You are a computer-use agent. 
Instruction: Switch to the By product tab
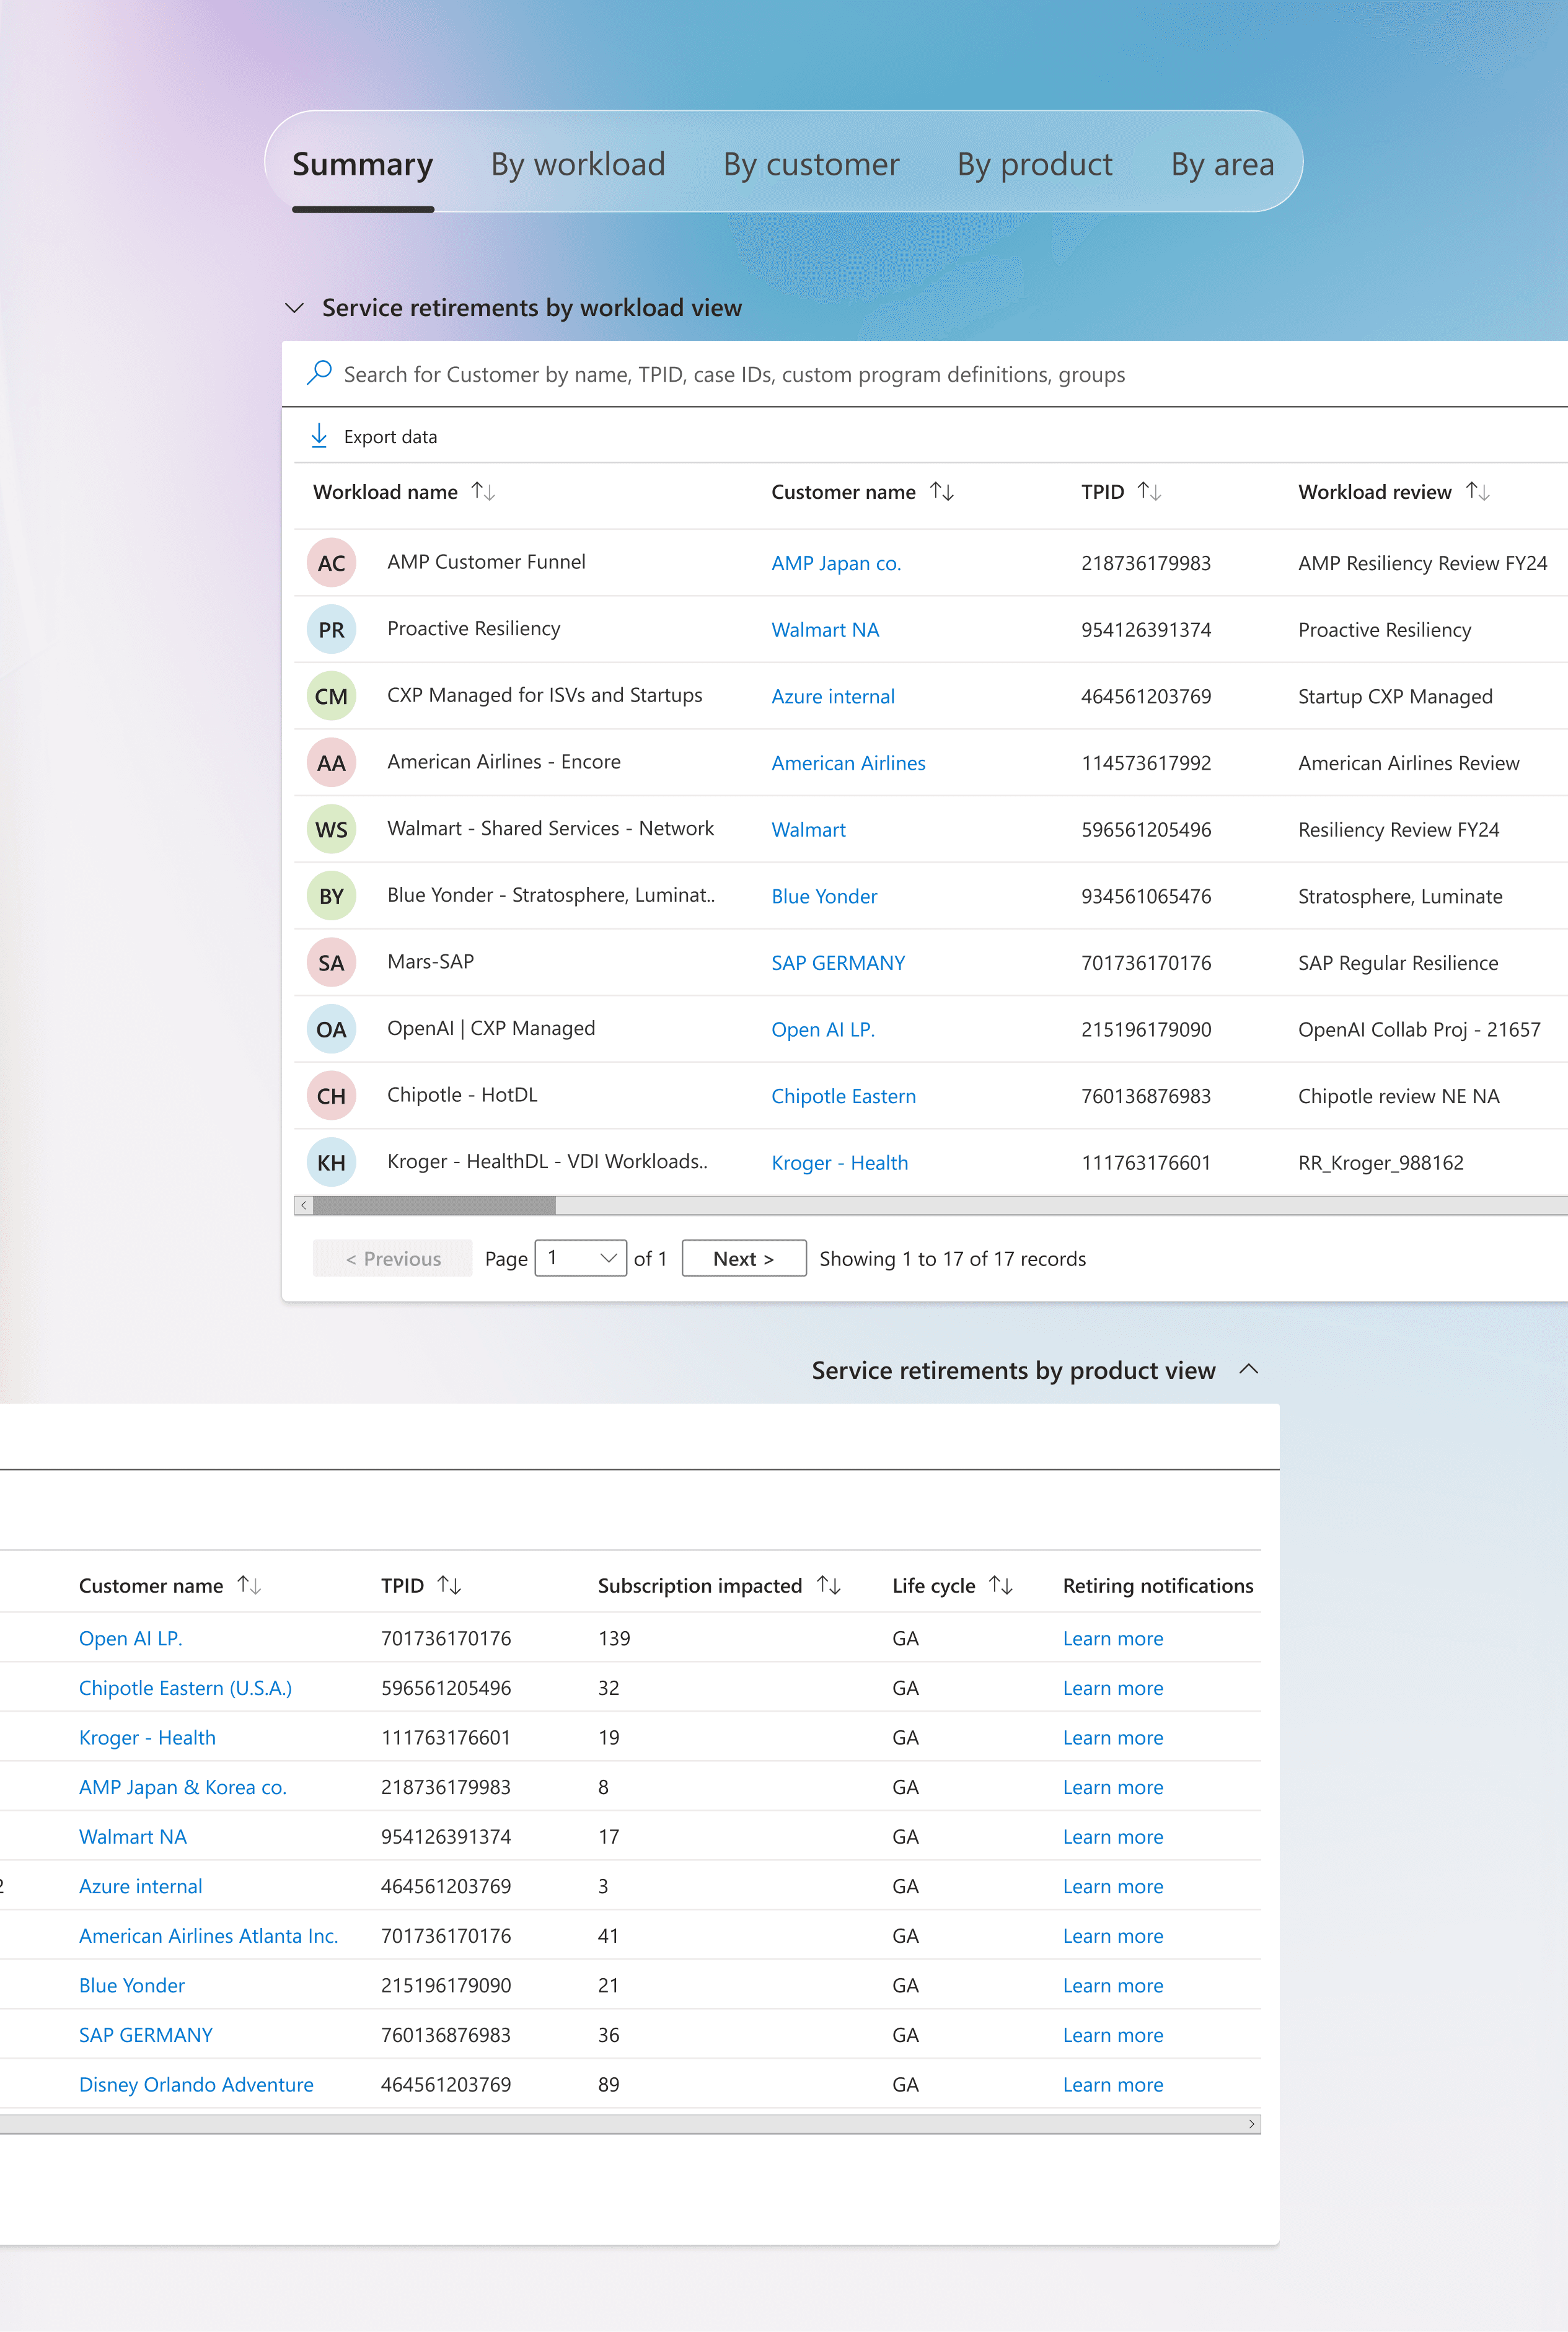click(x=1034, y=164)
